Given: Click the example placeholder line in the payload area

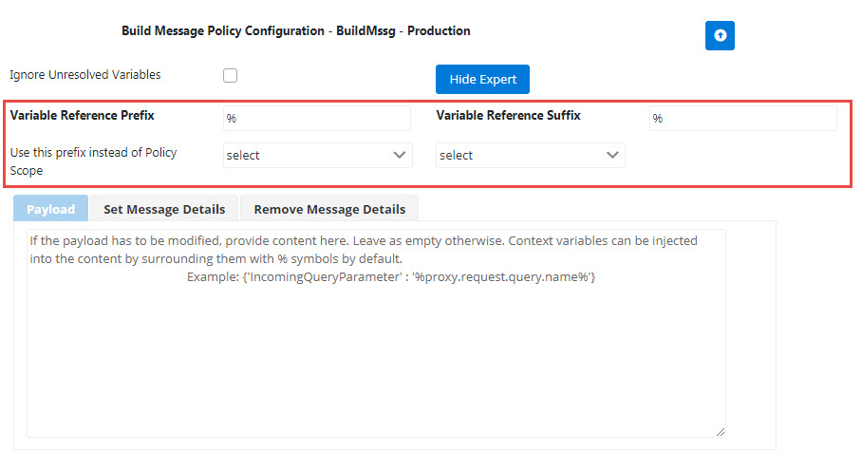Looking at the screenshot, I should click(391, 276).
